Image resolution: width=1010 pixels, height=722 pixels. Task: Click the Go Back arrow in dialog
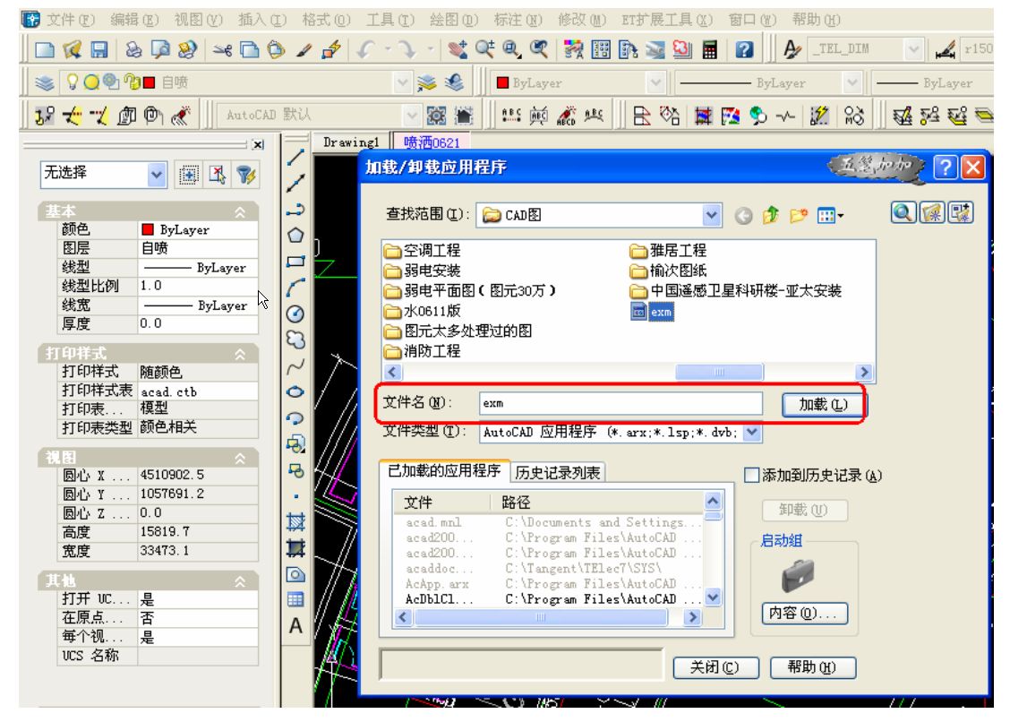point(743,215)
